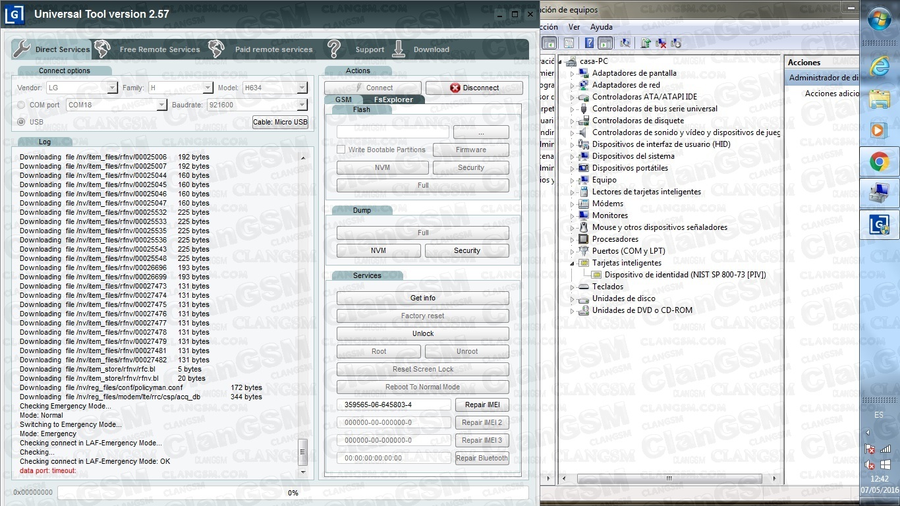Click muted volume speaker tray icon
Viewport: 900px width, 506px height.
870,464
